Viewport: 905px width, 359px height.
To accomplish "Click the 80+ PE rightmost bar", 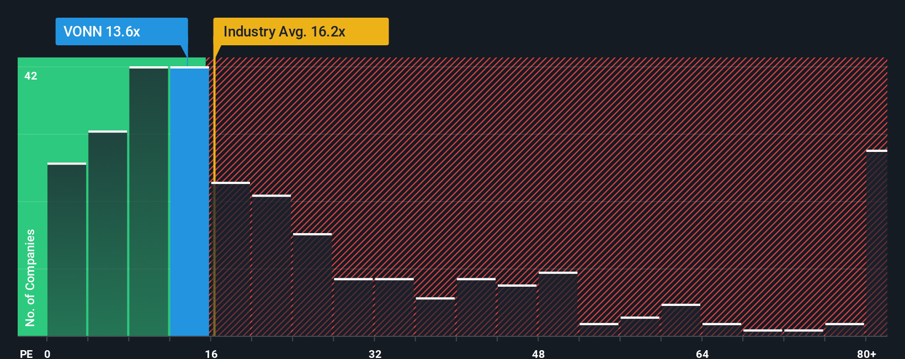I will click(x=877, y=242).
